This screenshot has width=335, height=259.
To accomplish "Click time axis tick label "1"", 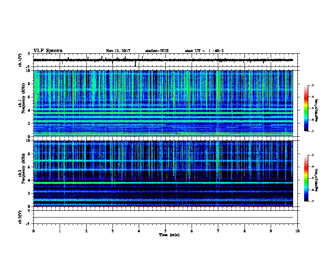I will (x=60, y=231).
